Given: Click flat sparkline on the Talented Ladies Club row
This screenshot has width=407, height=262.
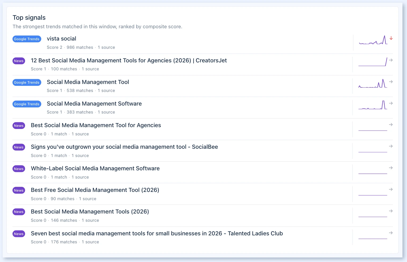Looking at the screenshot, I should pyautogui.click(x=373, y=239).
